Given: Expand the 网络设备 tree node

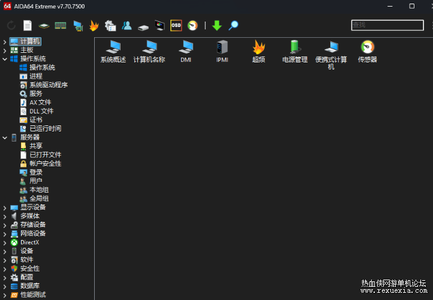Looking at the screenshot, I should pos(5,234).
